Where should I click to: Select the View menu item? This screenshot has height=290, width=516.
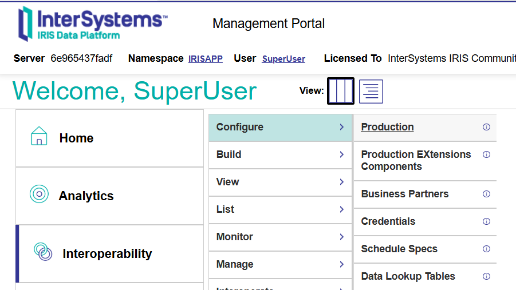281,182
